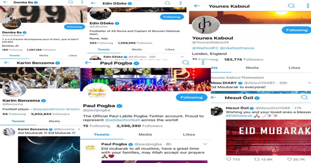Toggle Following button on Younes Kaboul profile

click(296, 30)
